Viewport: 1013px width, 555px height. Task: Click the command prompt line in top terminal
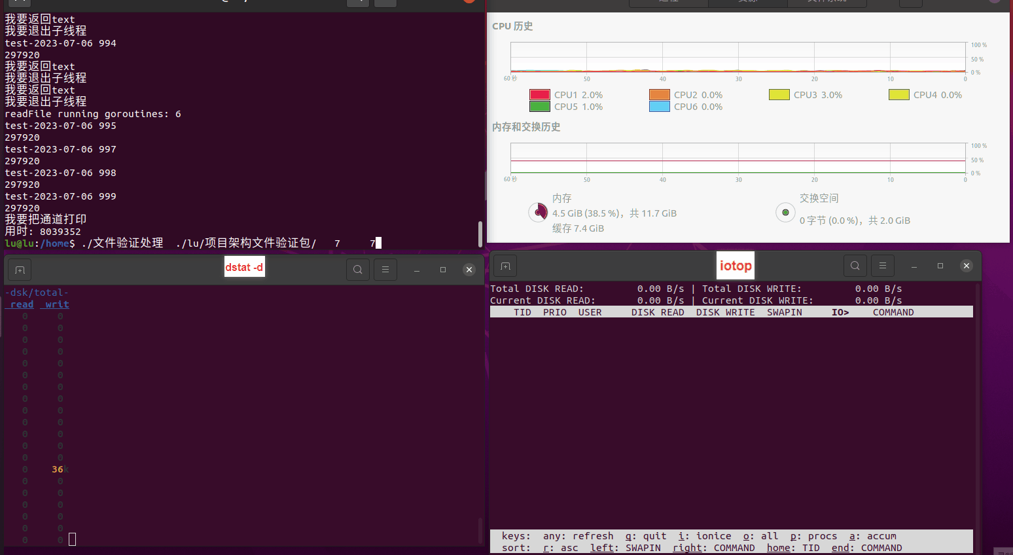[x=196, y=243]
